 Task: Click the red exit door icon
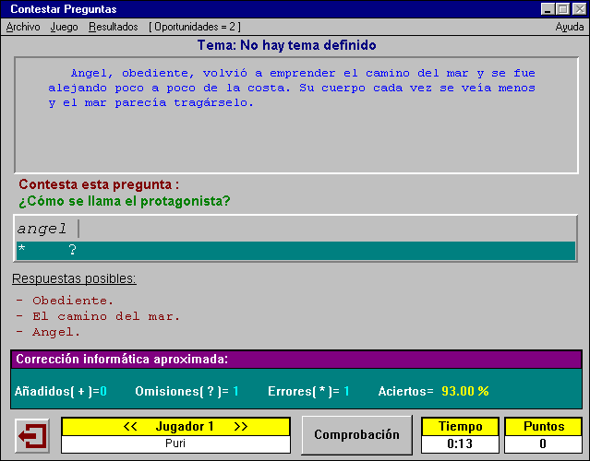click(34, 435)
